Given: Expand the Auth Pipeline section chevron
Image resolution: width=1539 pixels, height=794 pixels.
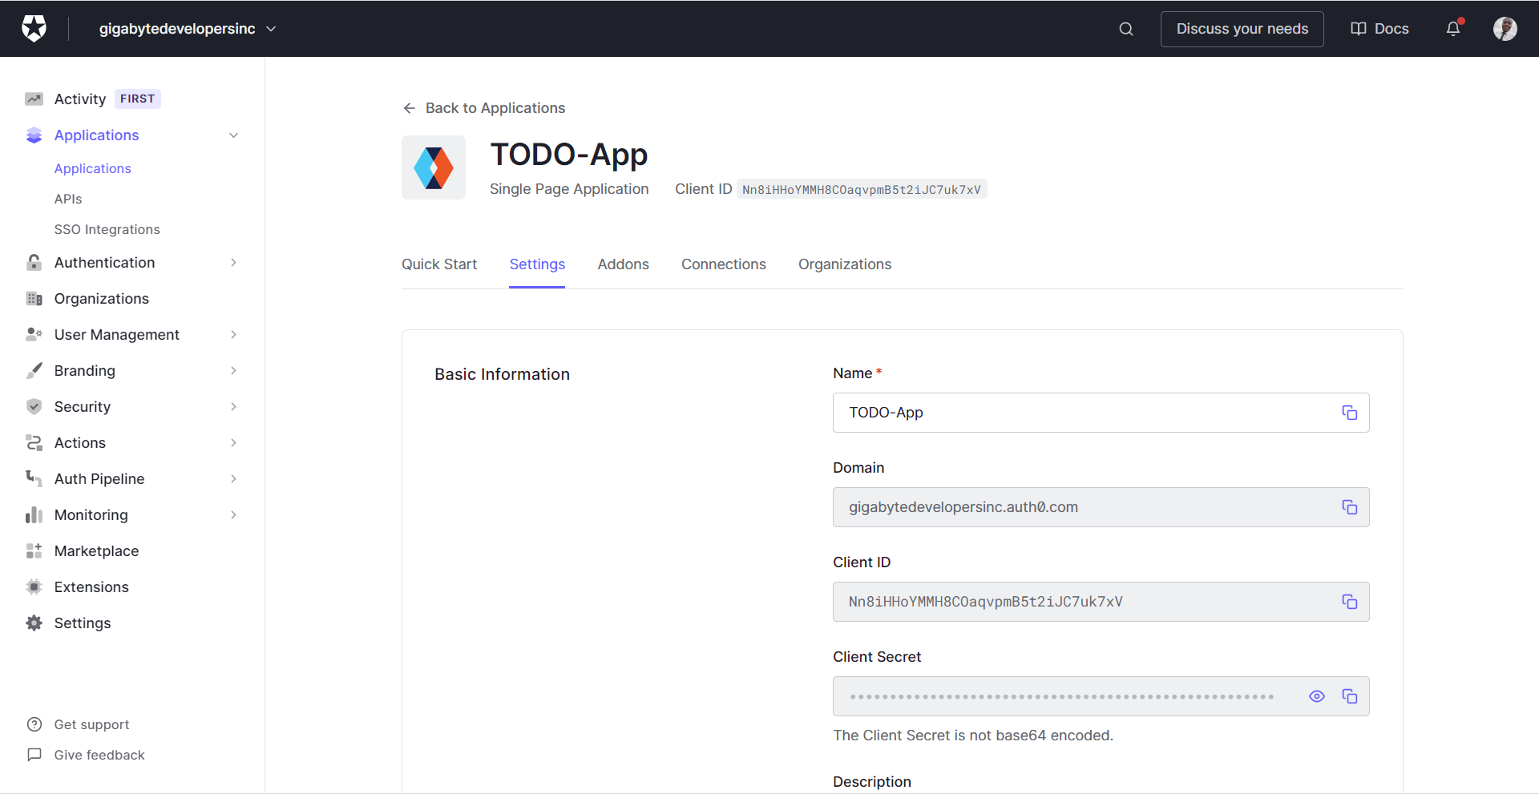Looking at the screenshot, I should pos(233,479).
